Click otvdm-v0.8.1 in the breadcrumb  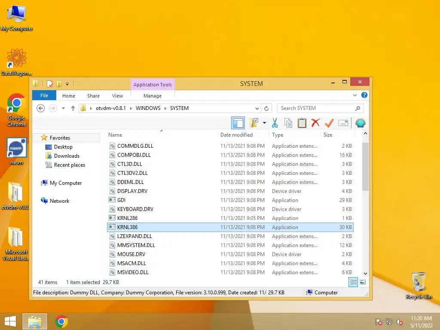pos(111,108)
